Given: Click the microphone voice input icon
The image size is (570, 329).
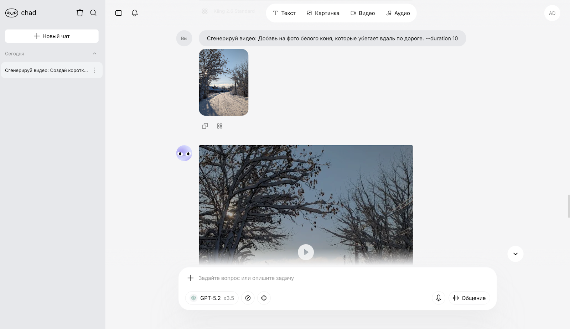Looking at the screenshot, I should pyautogui.click(x=439, y=298).
